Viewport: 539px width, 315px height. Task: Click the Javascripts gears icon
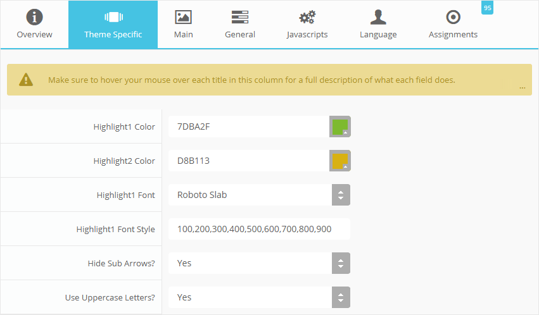tap(307, 17)
